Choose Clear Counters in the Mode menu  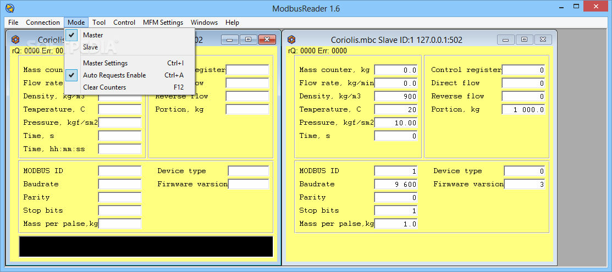coord(129,87)
